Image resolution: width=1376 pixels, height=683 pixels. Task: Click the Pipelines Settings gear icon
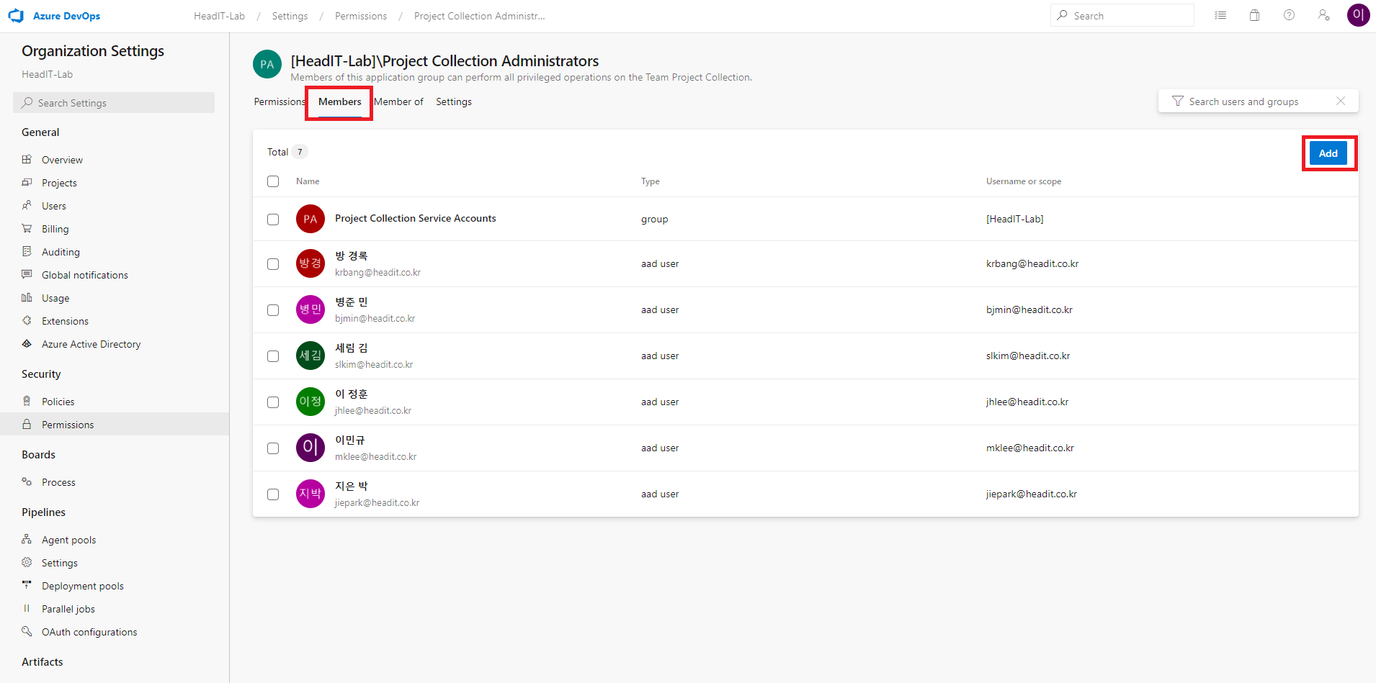27,562
